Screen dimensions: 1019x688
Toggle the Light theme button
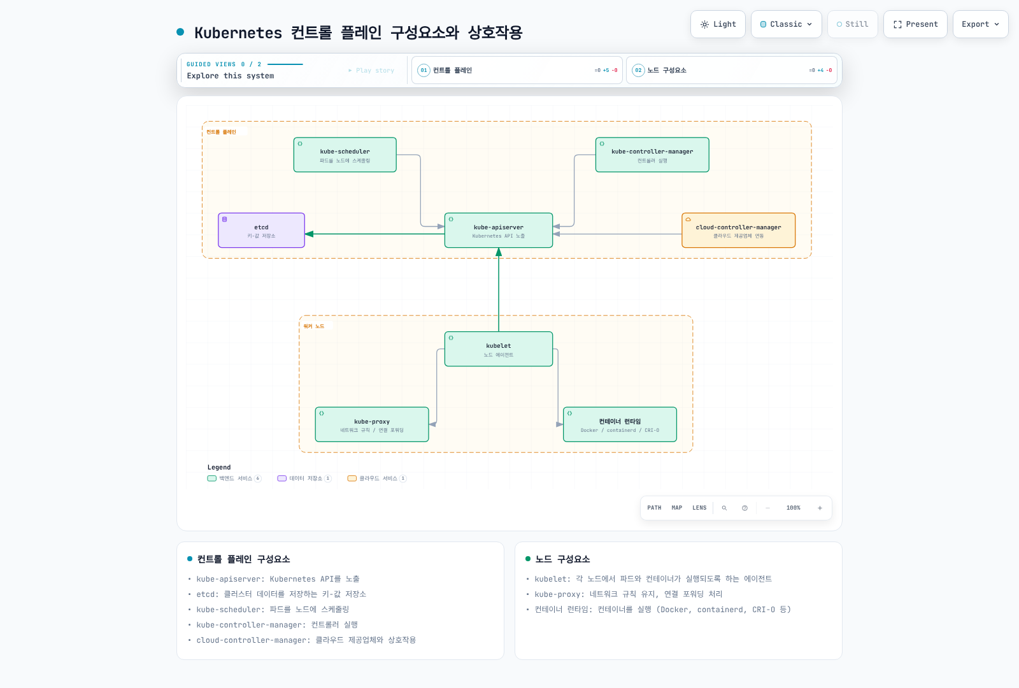tap(718, 24)
